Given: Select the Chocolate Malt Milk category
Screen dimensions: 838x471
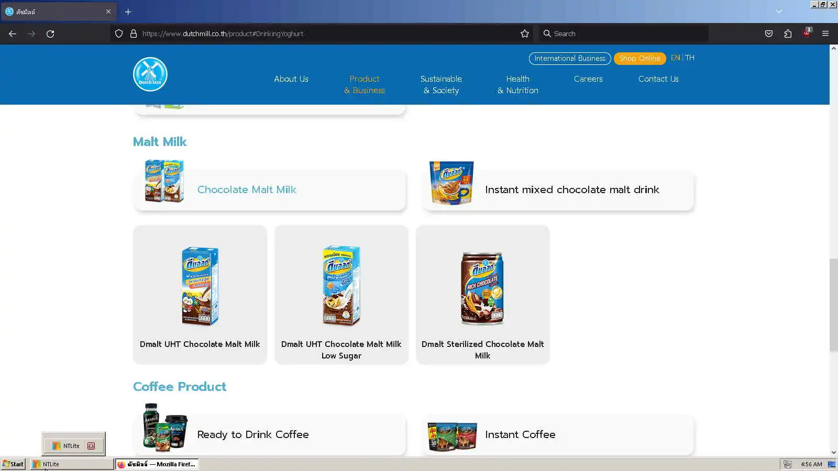Looking at the screenshot, I should [270, 190].
